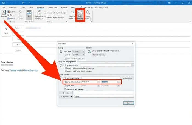This screenshot has width=192, height=125.
Task: Close the Properties dialog with the X
Action: (x=132, y=44)
